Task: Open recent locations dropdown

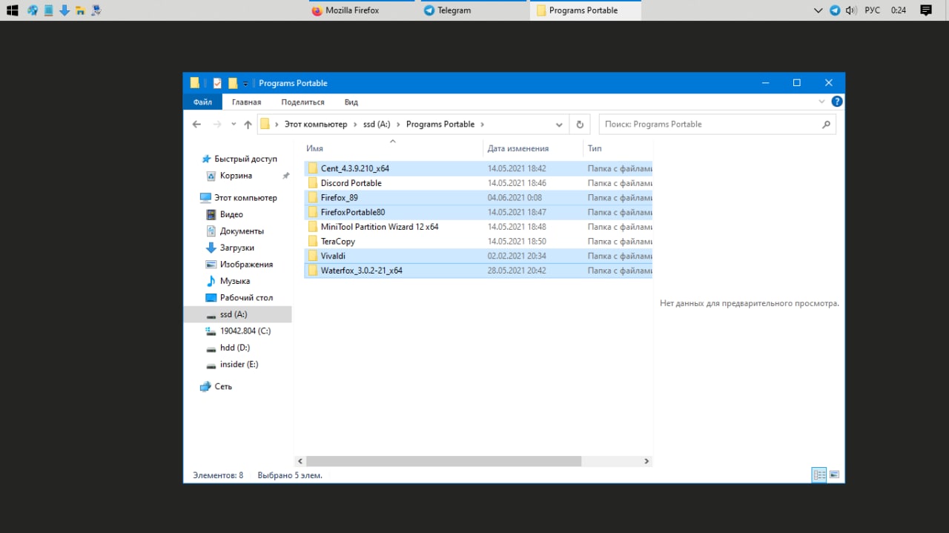Action: tap(234, 125)
